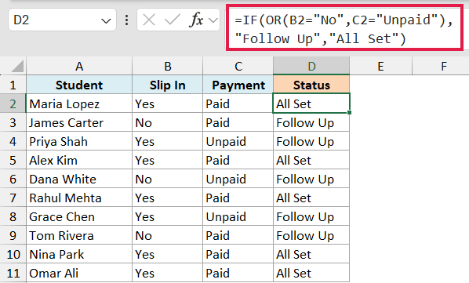Click the fill handle on cell D2
This screenshot has height=283, width=469.
click(349, 112)
